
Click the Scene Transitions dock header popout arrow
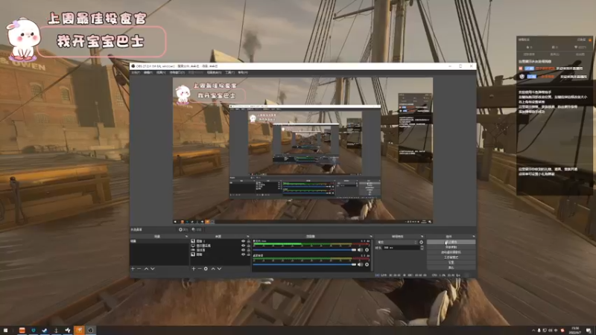click(x=422, y=236)
